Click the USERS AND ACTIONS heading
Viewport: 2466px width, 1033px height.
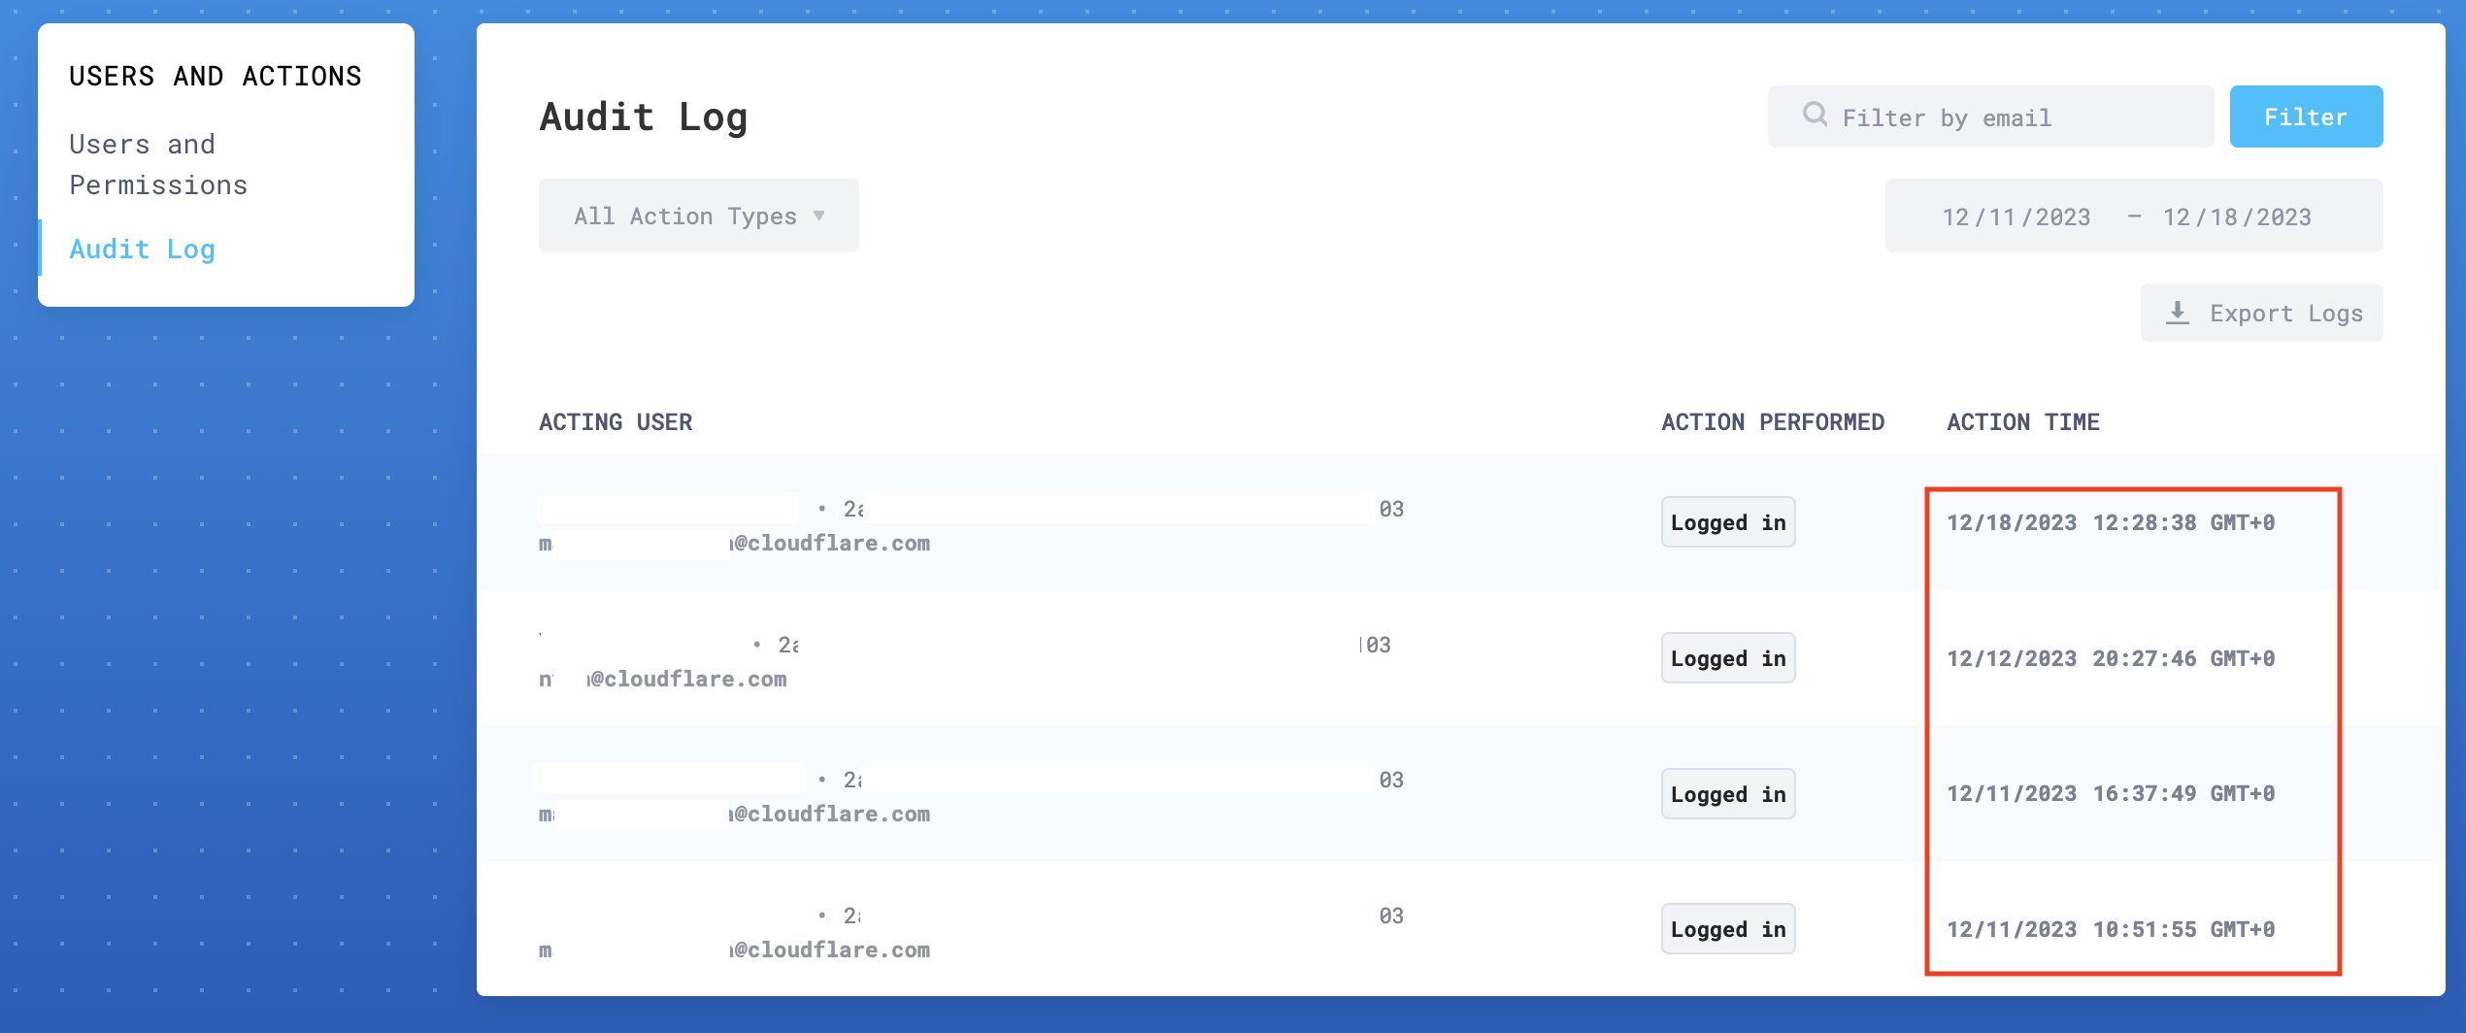tap(216, 75)
